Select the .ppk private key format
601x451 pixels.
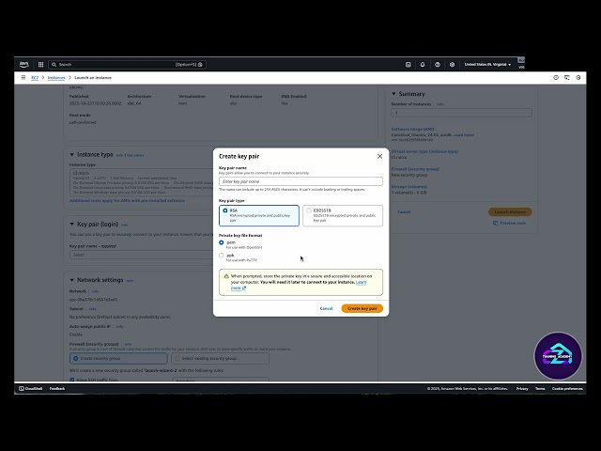tap(222, 255)
